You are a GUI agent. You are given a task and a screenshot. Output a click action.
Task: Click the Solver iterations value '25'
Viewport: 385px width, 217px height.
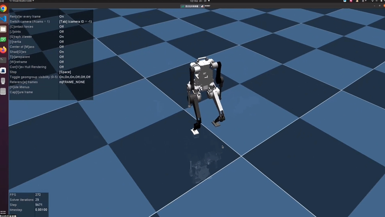[x=37, y=200]
